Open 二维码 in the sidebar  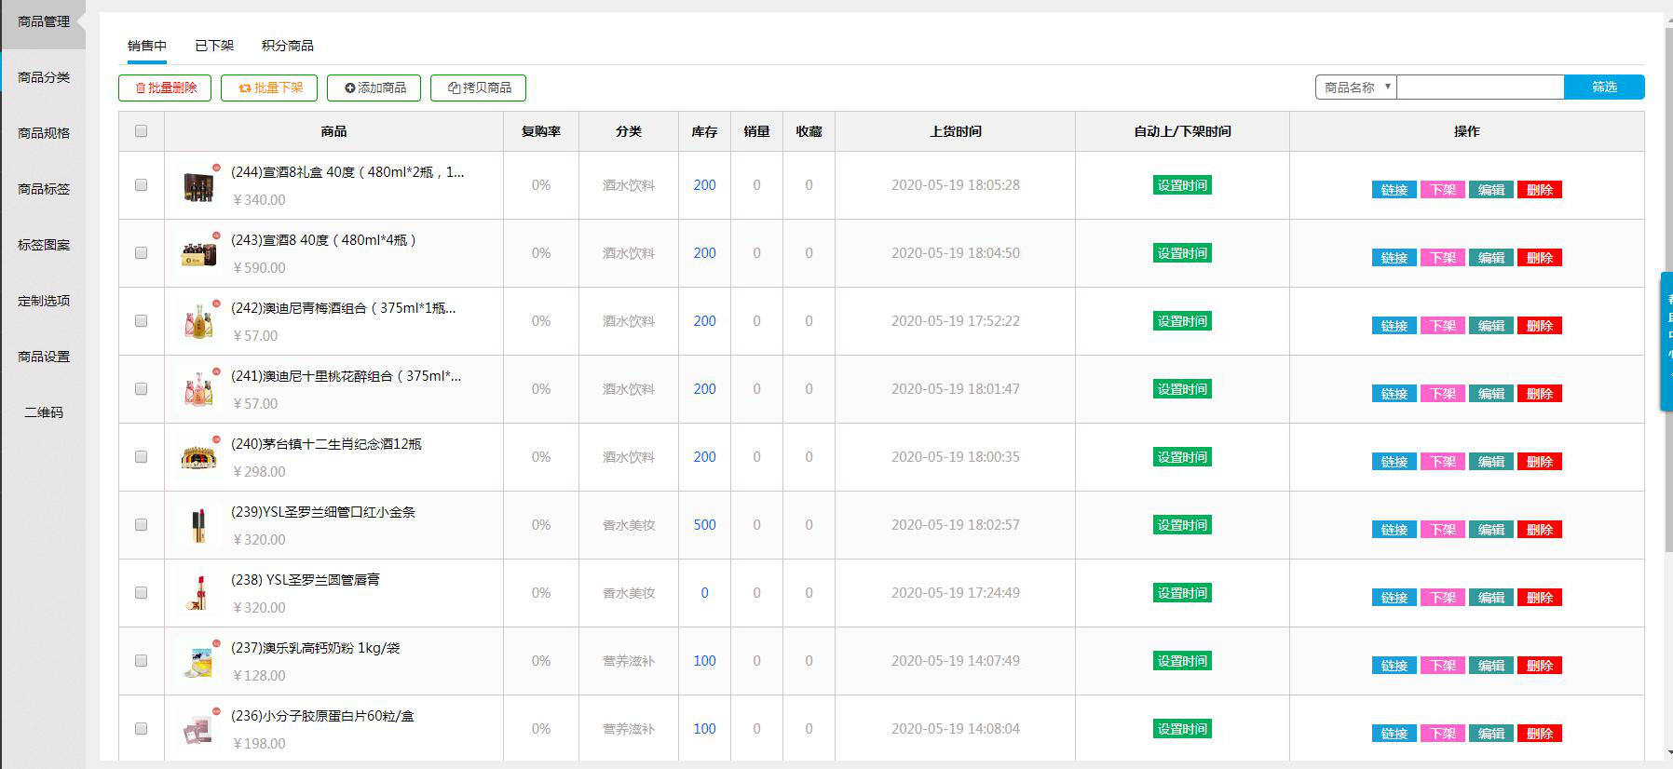44,412
